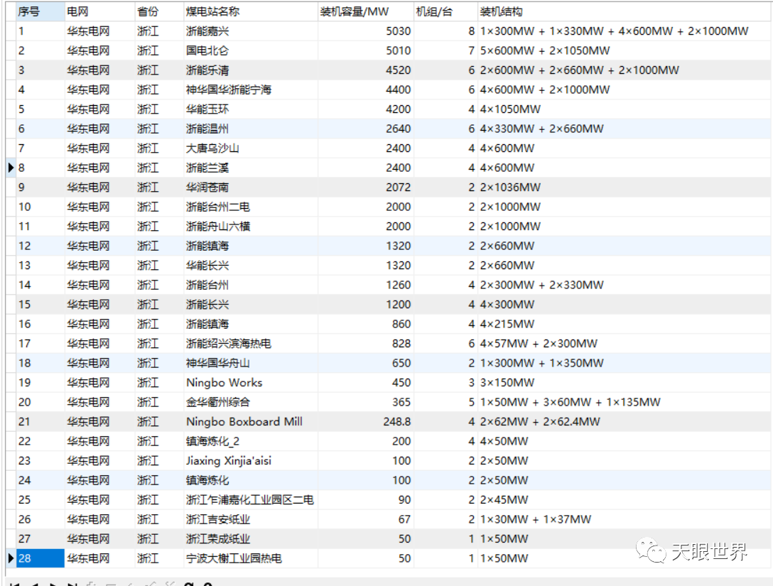Click the capacity value 248.8
The height and width of the screenshot is (586, 773).
pyautogui.click(x=365, y=422)
